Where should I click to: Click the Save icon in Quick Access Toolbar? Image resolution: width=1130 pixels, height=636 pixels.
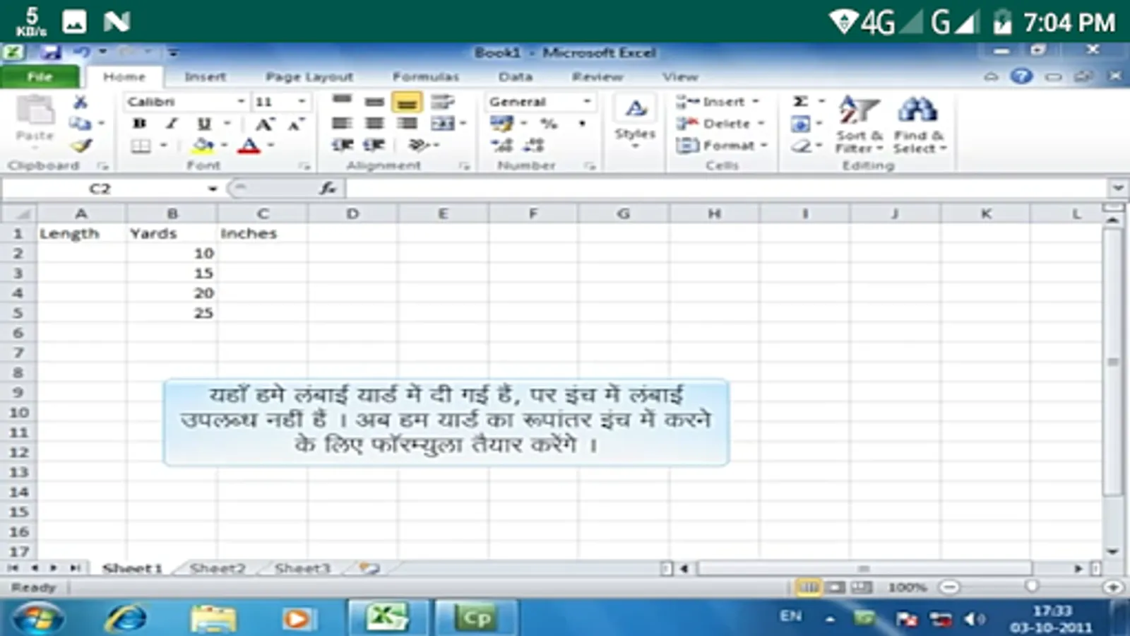tap(49, 52)
